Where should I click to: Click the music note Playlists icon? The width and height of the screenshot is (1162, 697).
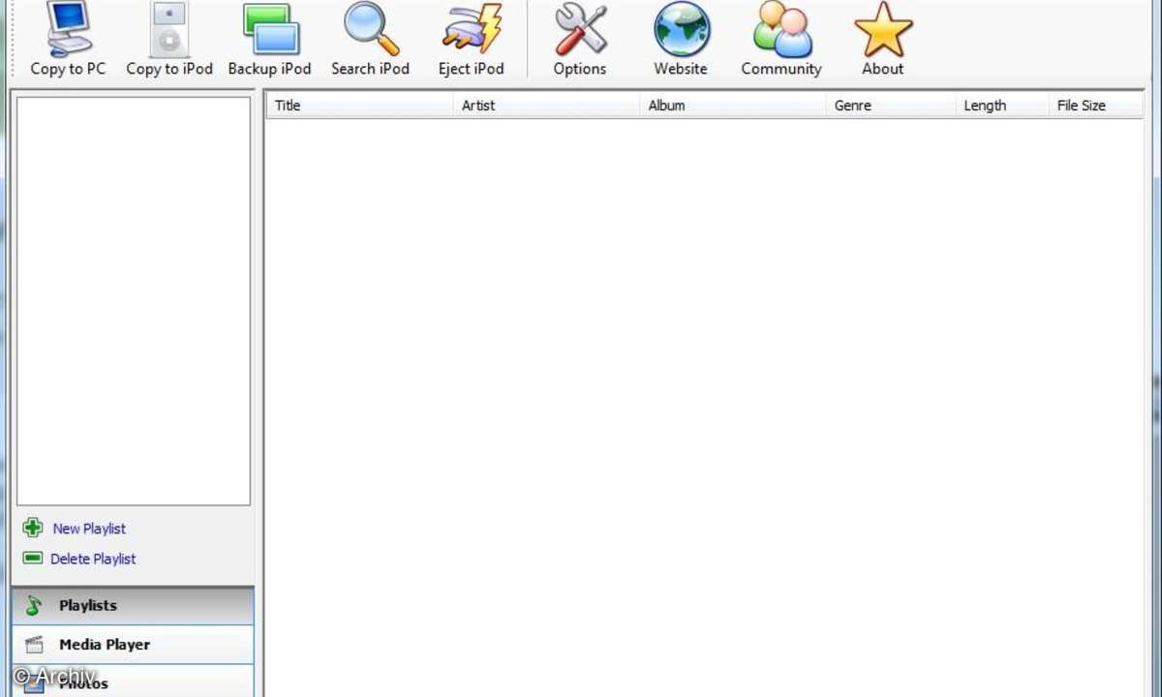pyautogui.click(x=34, y=606)
